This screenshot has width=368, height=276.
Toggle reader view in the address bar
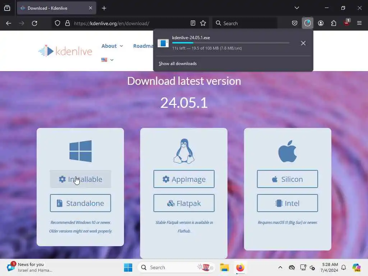point(193,23)
